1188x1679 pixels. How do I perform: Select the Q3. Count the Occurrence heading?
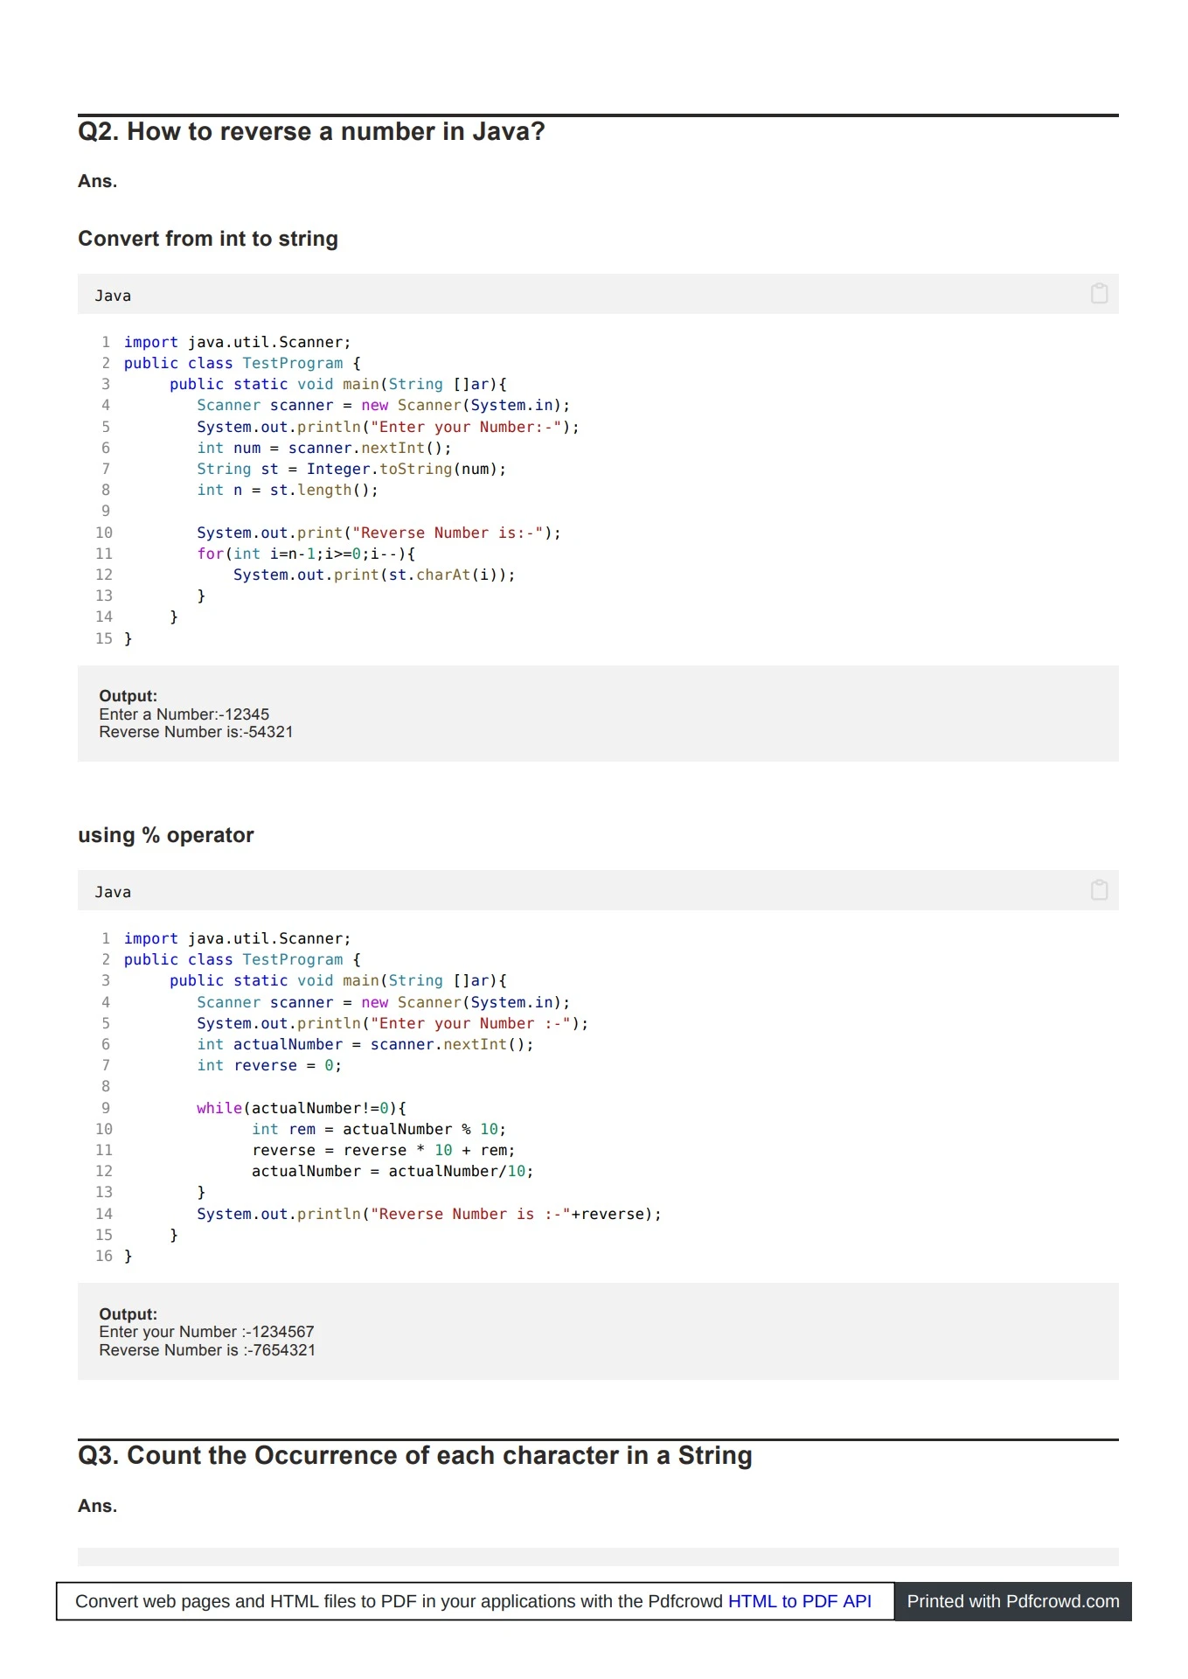pos(415,1455)
